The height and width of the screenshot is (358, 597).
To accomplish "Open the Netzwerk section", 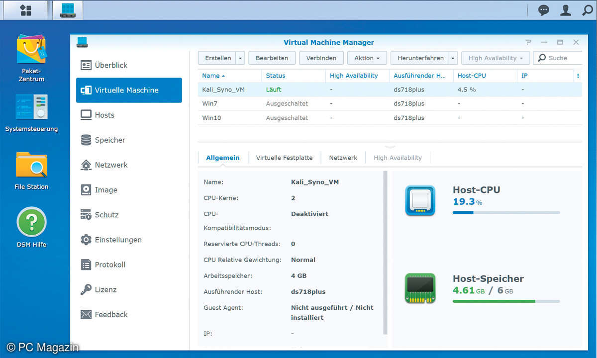I will [129, 165].
